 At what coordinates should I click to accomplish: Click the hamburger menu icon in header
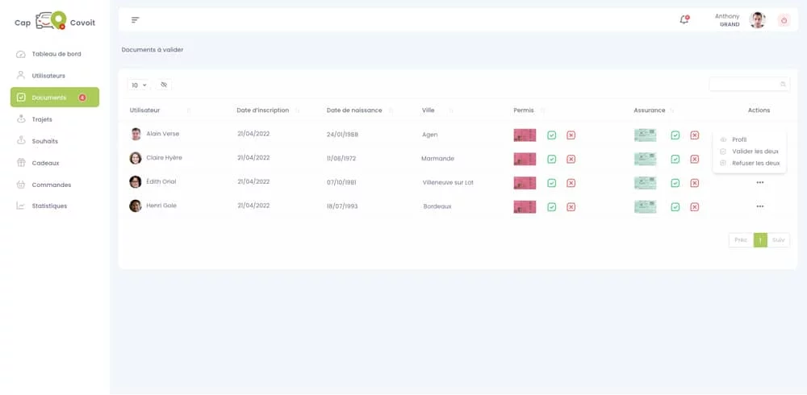[x=136, y=20]
